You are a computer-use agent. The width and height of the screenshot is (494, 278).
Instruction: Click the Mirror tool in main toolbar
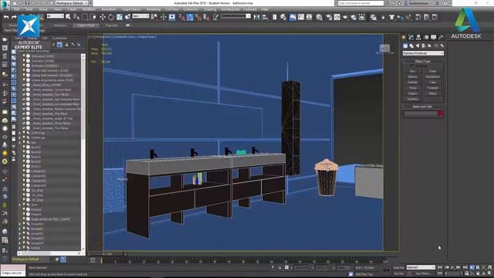tap(257, 17)
